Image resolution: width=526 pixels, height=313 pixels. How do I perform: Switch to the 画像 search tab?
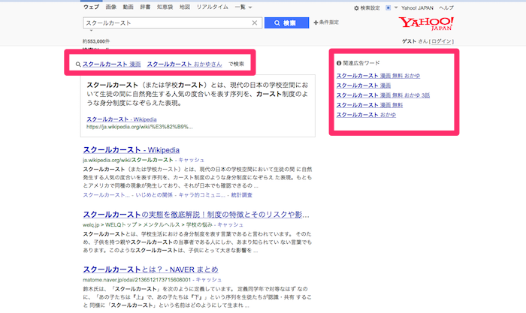pyautogui.click(x=111, y=7)
